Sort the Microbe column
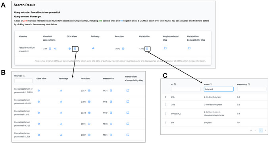Viewport: 269px width, 143px height. tap(24, 76)
